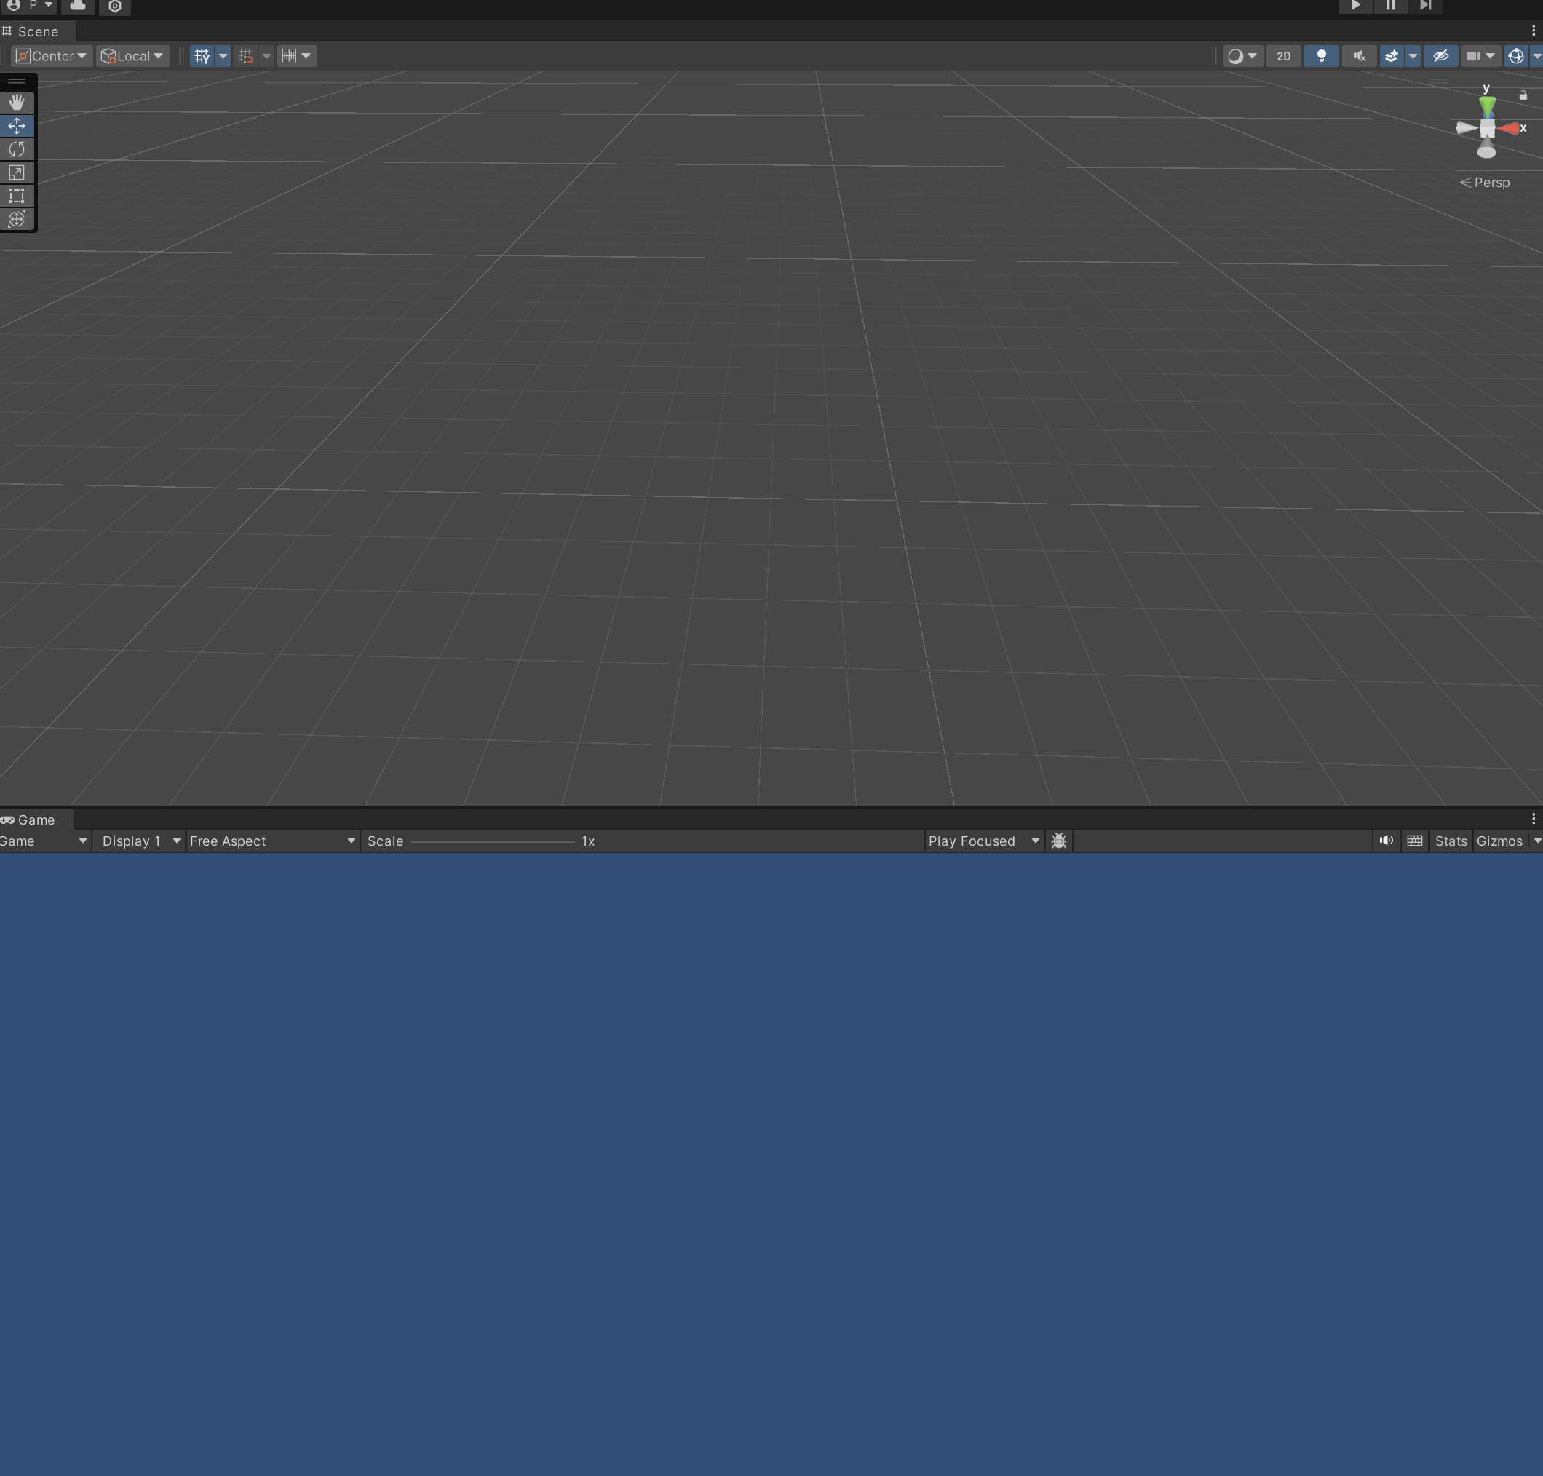Viewport: 1543px width, 1476px height.
Task: Open the Free Aspect dropdown
Action: pyautogui.click(x=272, y=841)
